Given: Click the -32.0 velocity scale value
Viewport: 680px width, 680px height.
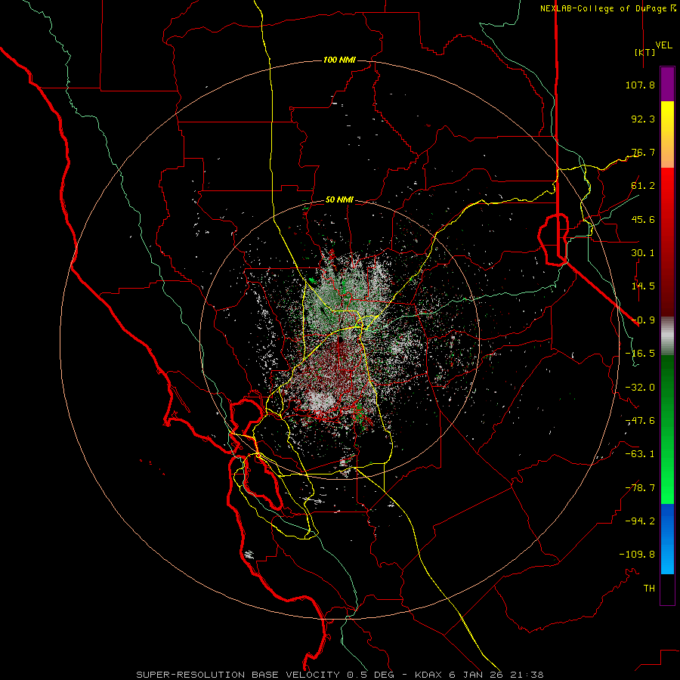Looking at the screenshot, I should [640, 388].
